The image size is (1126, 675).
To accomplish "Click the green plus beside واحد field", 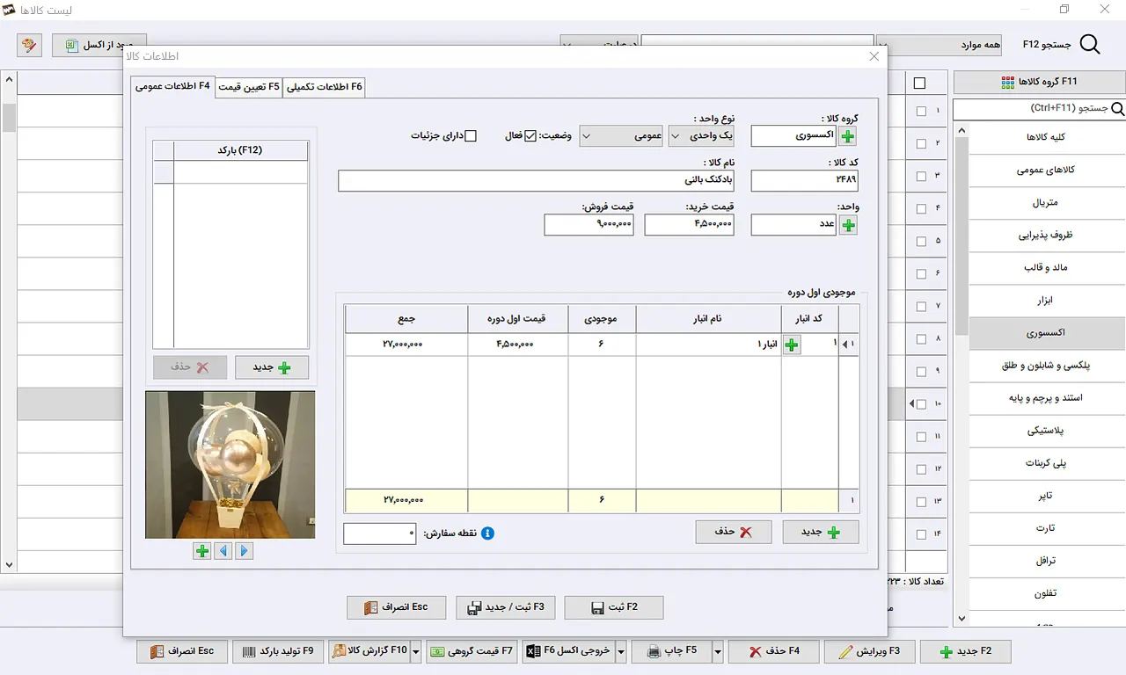I will 848,226.
